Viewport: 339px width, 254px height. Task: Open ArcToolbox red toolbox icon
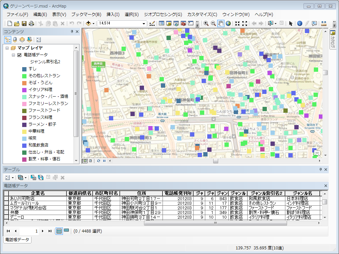click(x=183, y=23)
